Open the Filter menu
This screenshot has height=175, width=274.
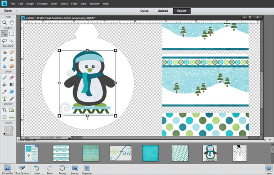(x=74, y=4)
